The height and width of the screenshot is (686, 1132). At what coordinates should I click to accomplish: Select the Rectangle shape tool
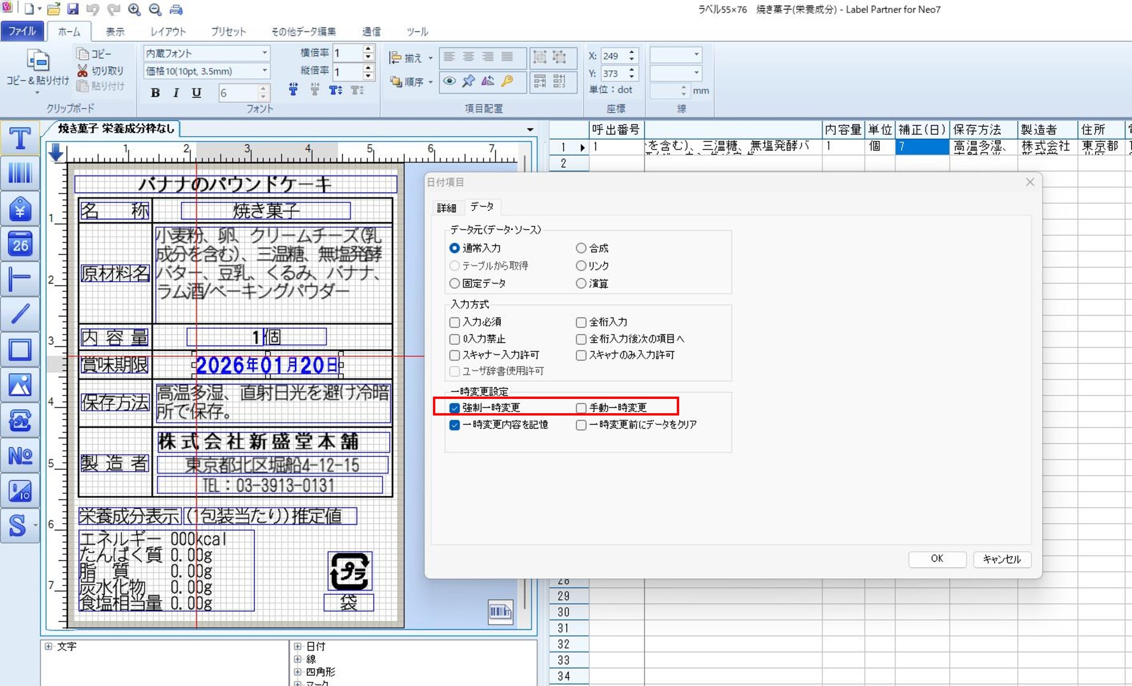20,349
